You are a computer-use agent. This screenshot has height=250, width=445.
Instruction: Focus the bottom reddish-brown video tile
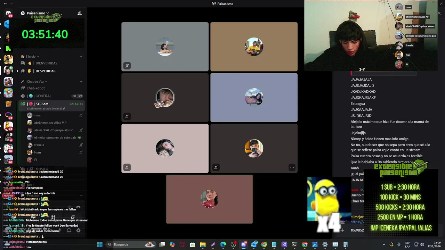(x=209, y=199)
